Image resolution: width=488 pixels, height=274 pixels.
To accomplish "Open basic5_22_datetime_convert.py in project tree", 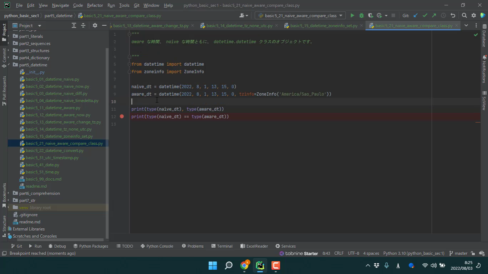I will click(54, 151).
